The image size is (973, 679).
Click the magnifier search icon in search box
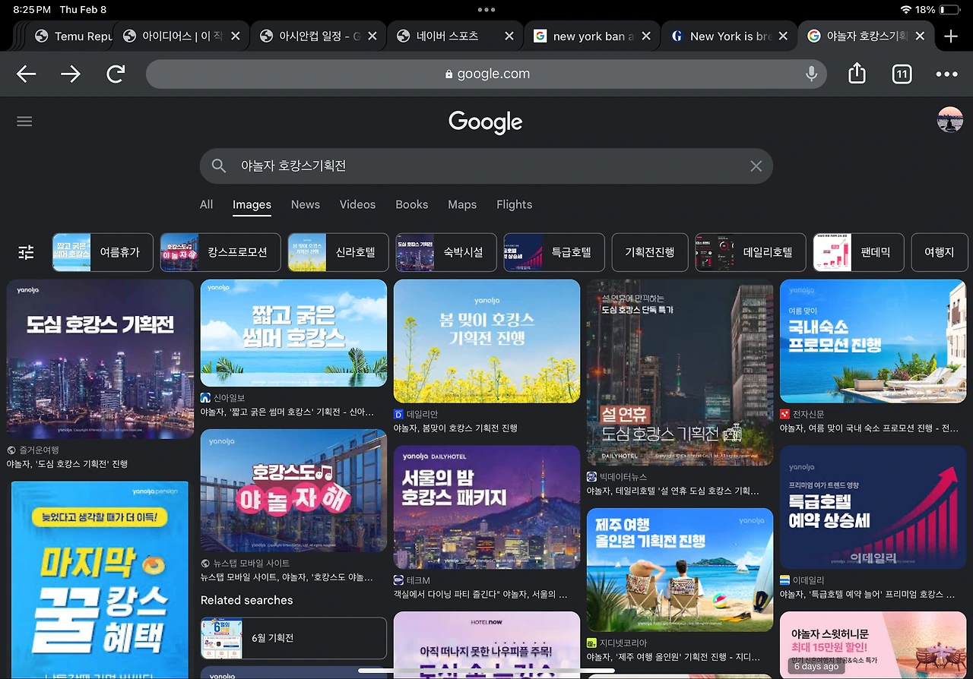point(219,166)
